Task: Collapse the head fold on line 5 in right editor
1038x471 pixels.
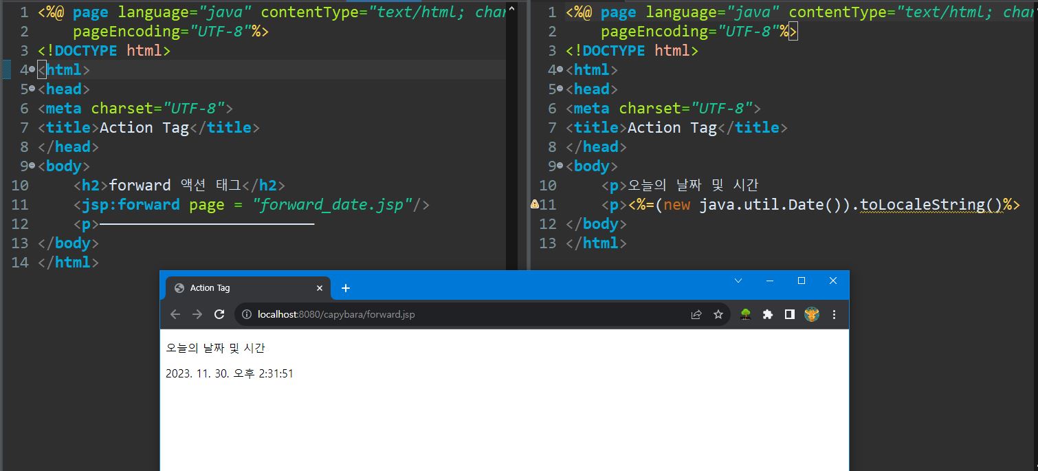Action: (560, 89)
